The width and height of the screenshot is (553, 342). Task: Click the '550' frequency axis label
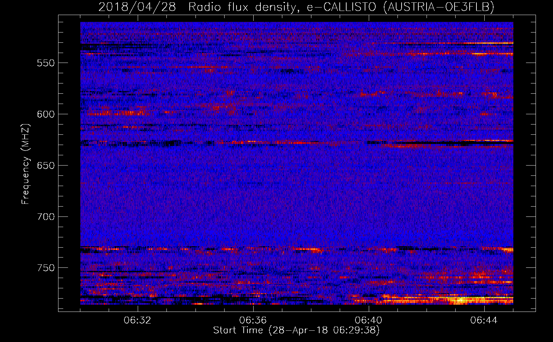pos(46,63)
